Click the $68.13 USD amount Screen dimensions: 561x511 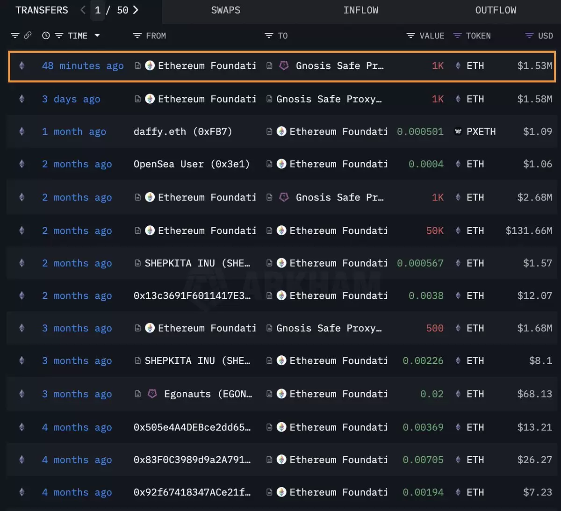pyautogui.click(x=534, y=394)
